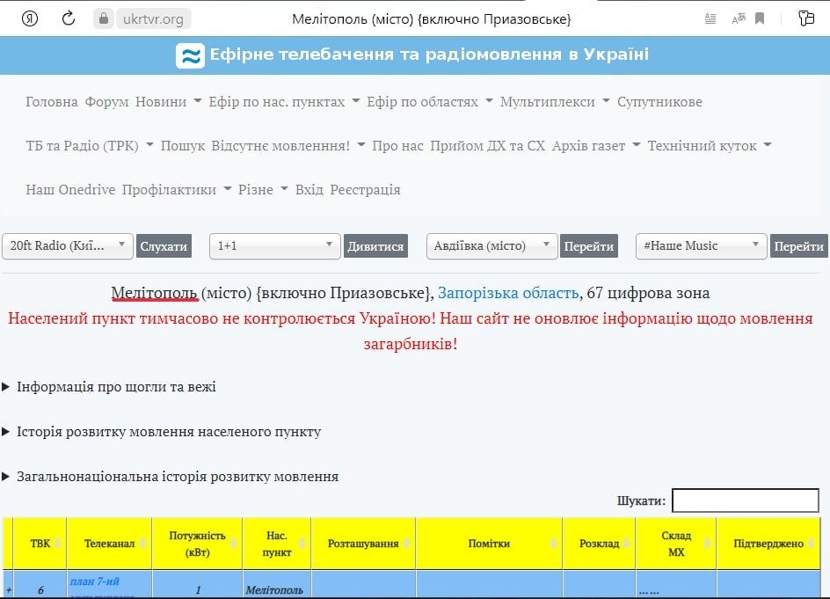The image size is (830, 599).
Task: Sort table by Підтверджено column
Action: [768, 544]
